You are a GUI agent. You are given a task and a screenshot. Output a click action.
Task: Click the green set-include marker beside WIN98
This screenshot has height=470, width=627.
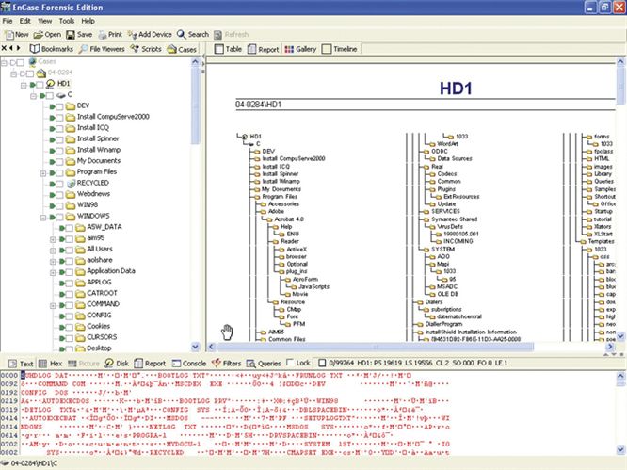[52, 205]
